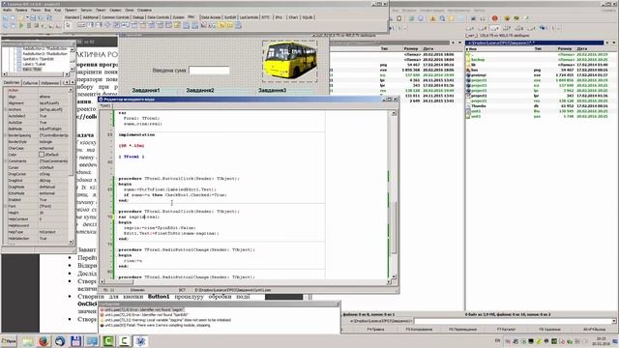This screenshot has width=619, height=348.
Task: Open the Файл menu in Lazarus
Action: tap(7, 10)
